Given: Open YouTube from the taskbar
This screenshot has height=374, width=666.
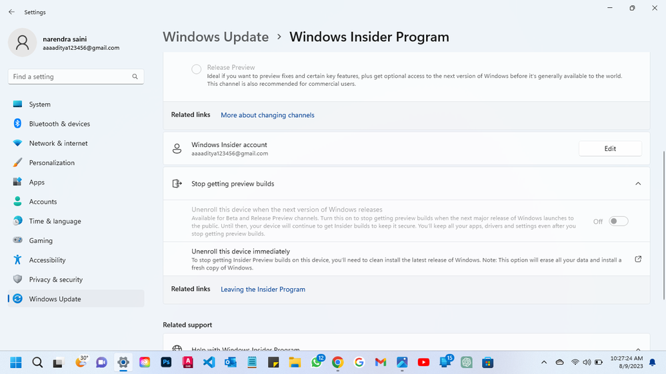Looking at the screenshot, I should coord(423,363).
